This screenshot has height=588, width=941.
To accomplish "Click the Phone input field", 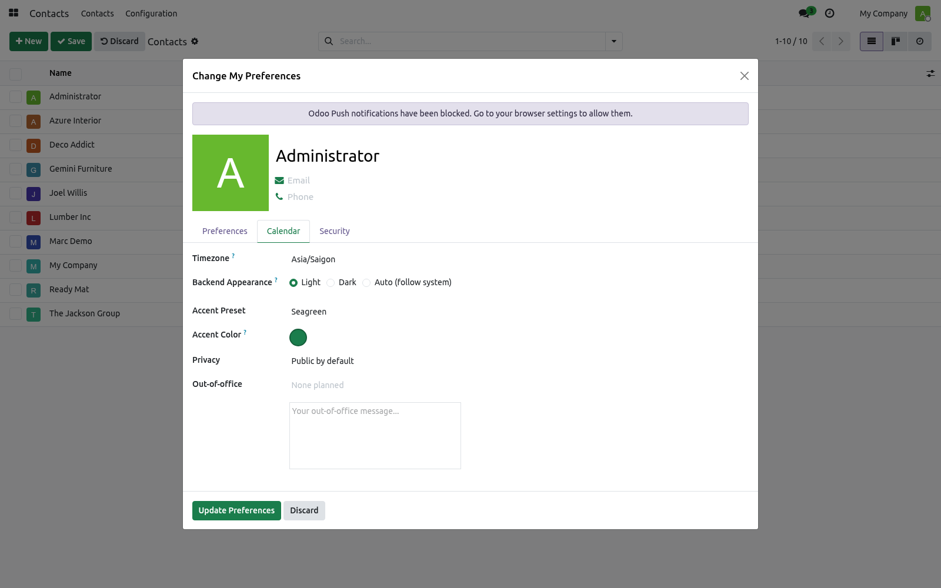I will 374,197.
